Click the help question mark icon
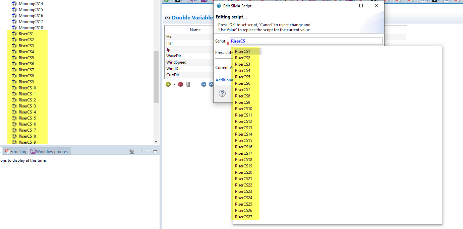This screenshot has height=229, width=463. pos(222,93)
